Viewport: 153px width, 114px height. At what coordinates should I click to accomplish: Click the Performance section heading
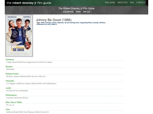tap(11, 95)
